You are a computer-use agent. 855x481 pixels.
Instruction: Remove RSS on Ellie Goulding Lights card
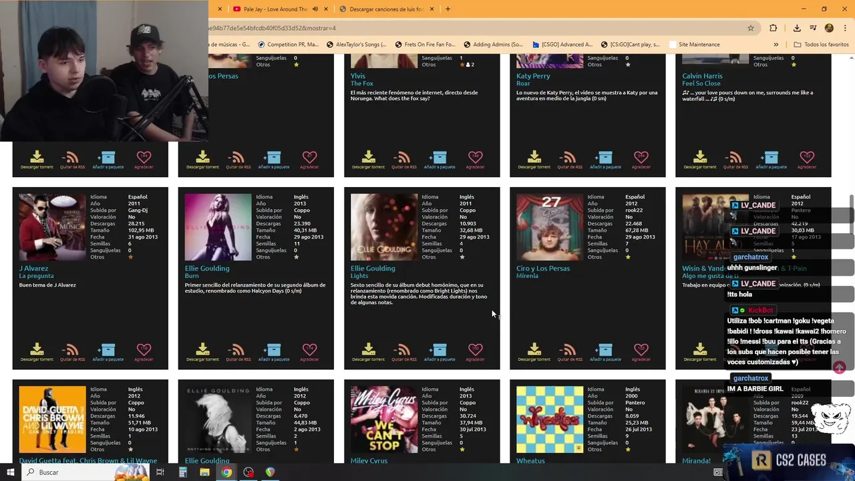pyautogui.click(x=403, y=352)
